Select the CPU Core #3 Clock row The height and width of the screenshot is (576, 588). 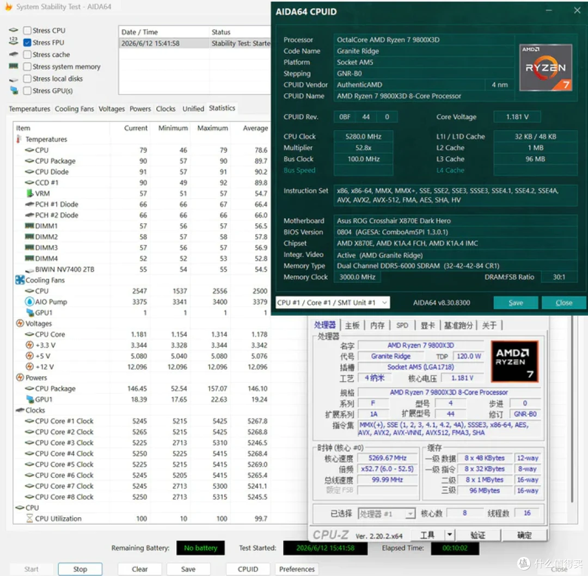(x=142, y=443)
